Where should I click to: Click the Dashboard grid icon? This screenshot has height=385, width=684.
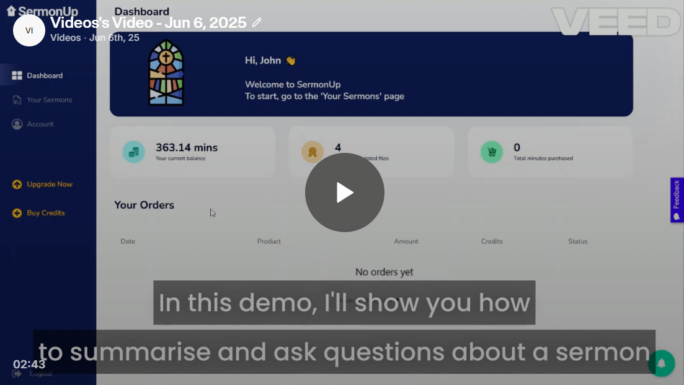coord(17,76)
